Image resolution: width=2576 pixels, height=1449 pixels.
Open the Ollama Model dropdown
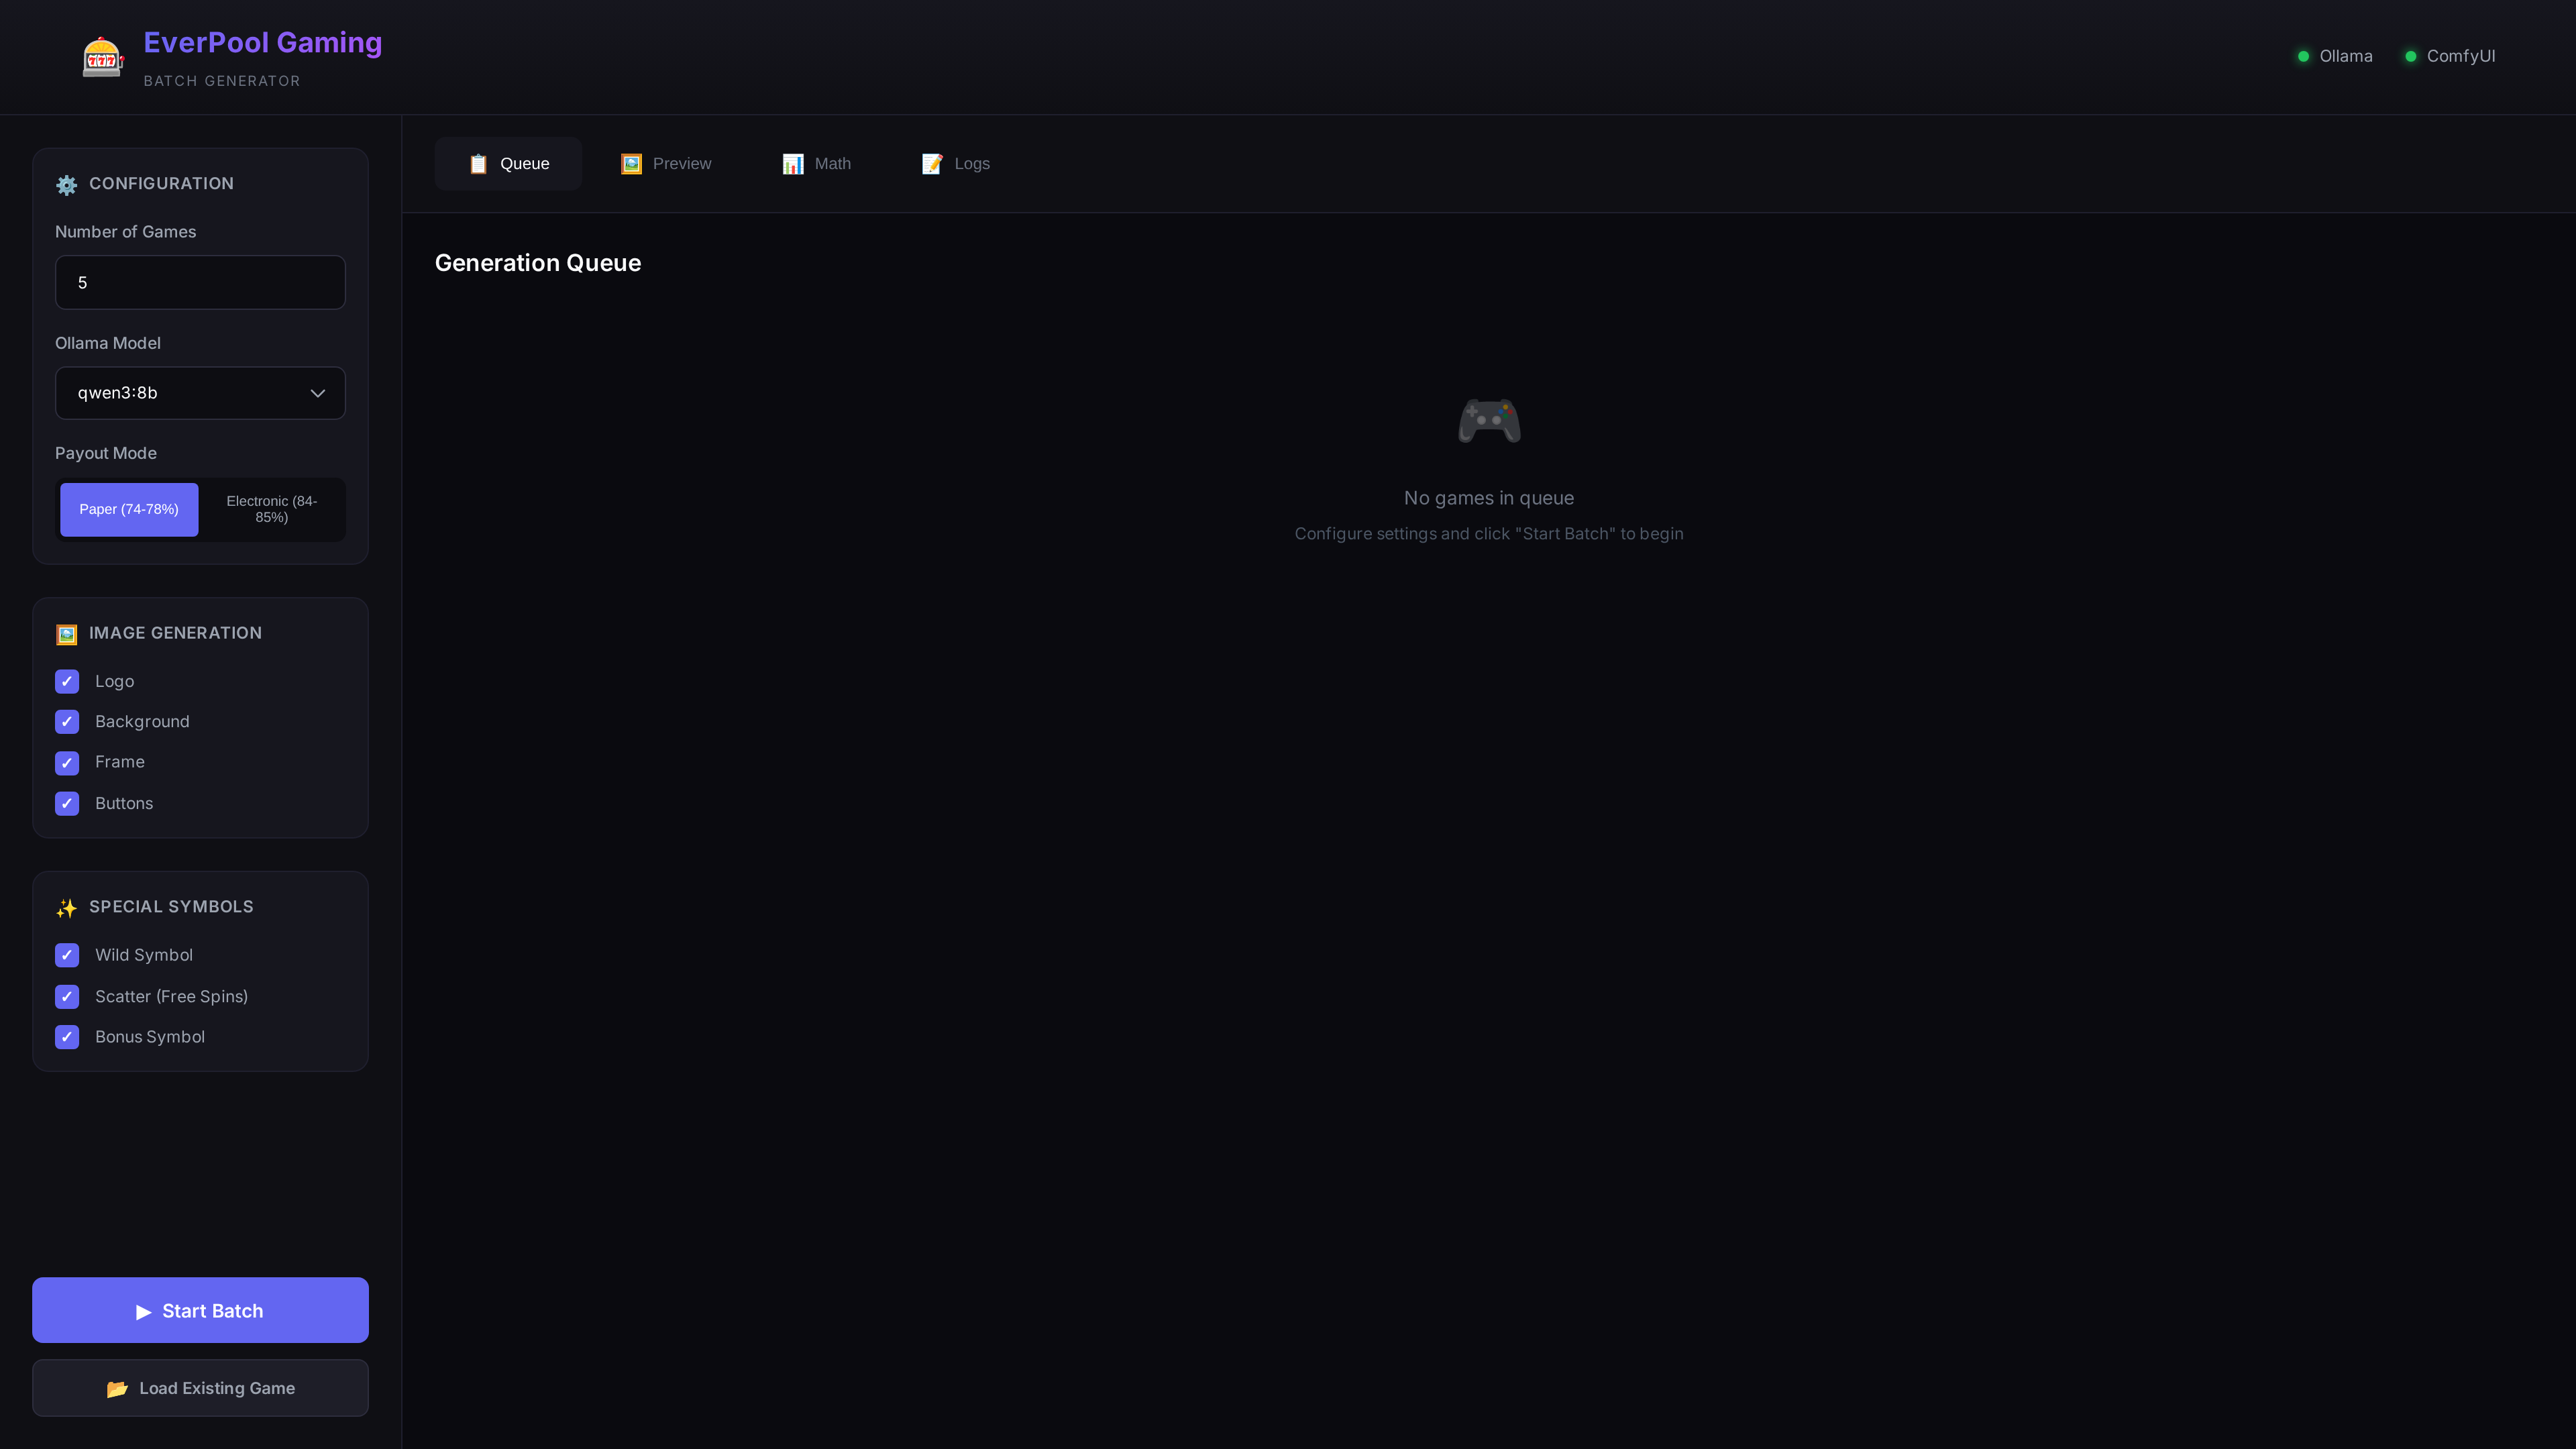pos(200,393)
